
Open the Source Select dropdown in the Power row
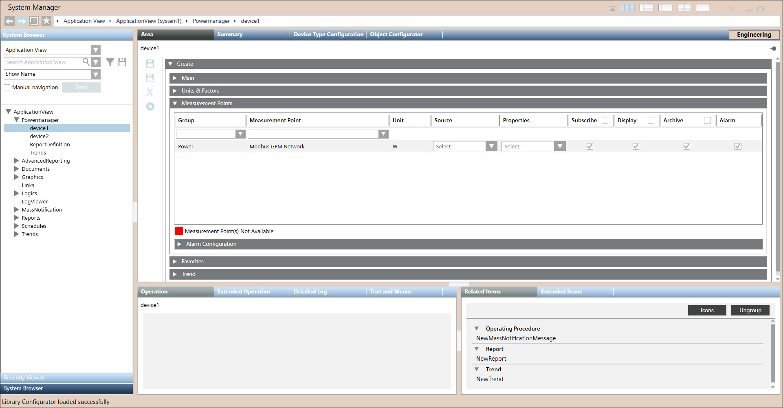pos(464,147)
